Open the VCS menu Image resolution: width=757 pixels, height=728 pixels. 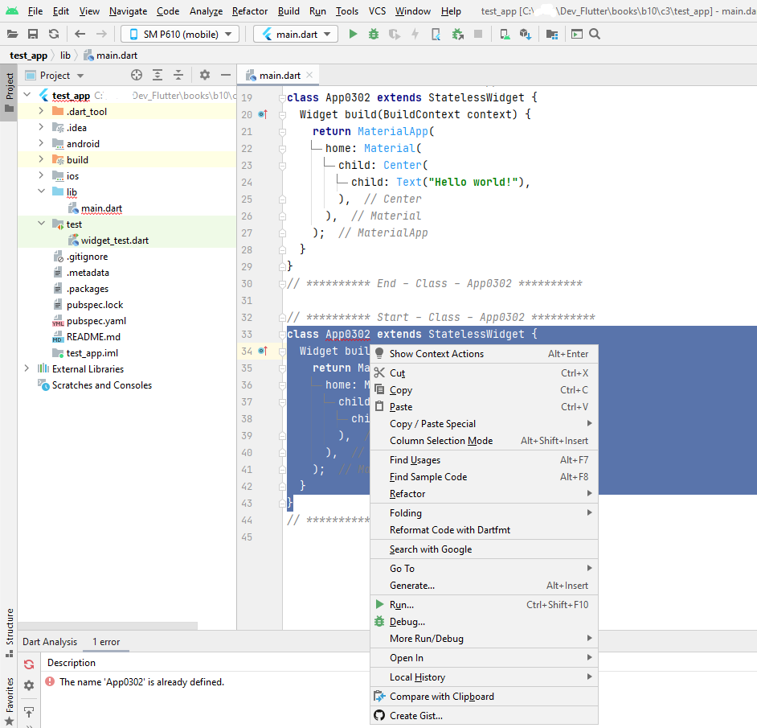pyautogui.click(x=377, y=10)
